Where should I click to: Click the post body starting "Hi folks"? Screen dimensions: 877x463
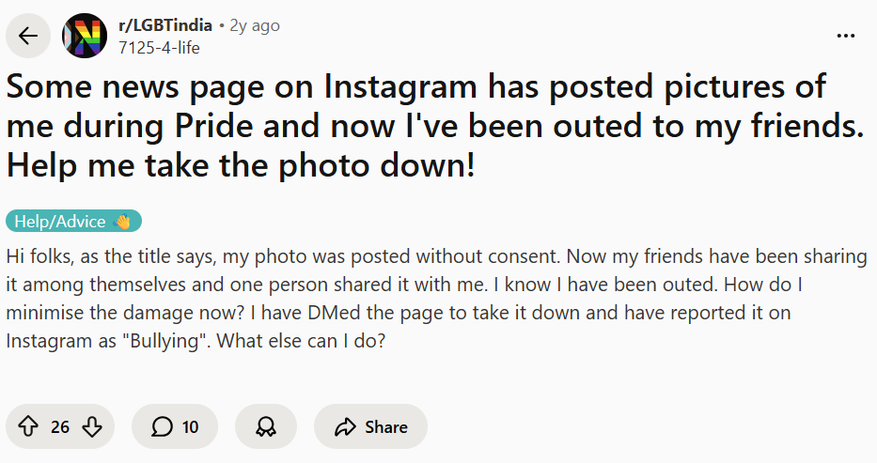click(x=436, y=299)
